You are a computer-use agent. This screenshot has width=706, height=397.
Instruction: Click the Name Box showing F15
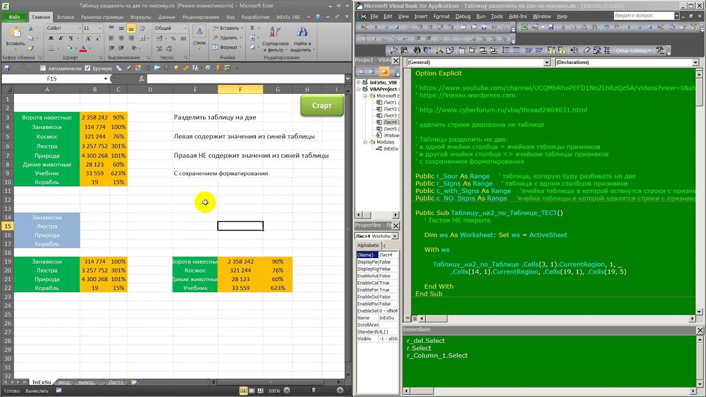coord(51,79)
